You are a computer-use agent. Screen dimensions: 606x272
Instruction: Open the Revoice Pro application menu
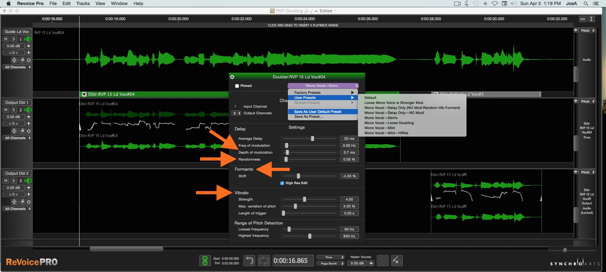(30, 3)
